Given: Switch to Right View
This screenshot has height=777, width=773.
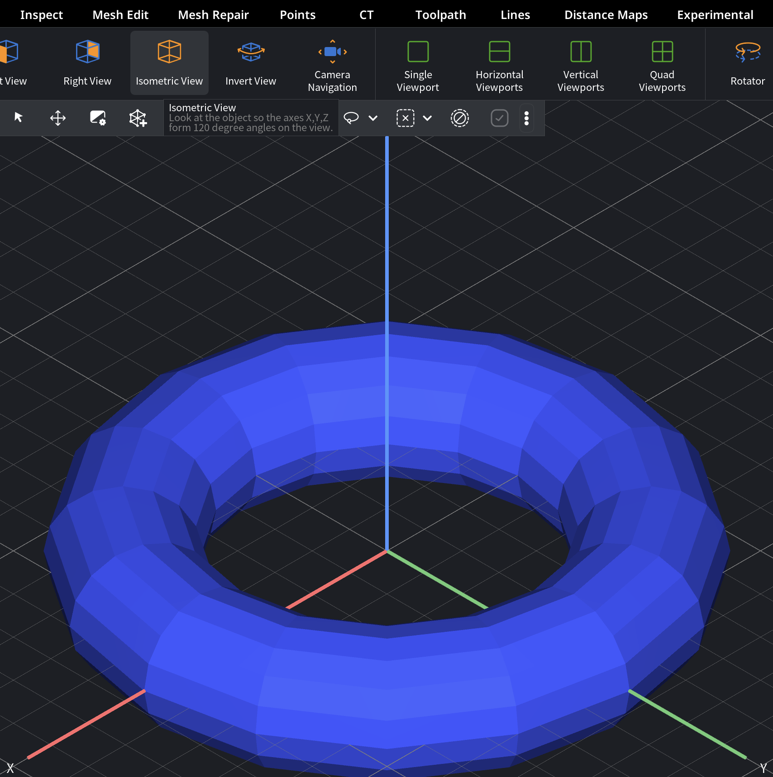Looking at the screenshot, I should tap(87, 63).
